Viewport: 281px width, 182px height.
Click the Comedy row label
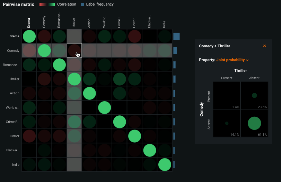point(13,51)
